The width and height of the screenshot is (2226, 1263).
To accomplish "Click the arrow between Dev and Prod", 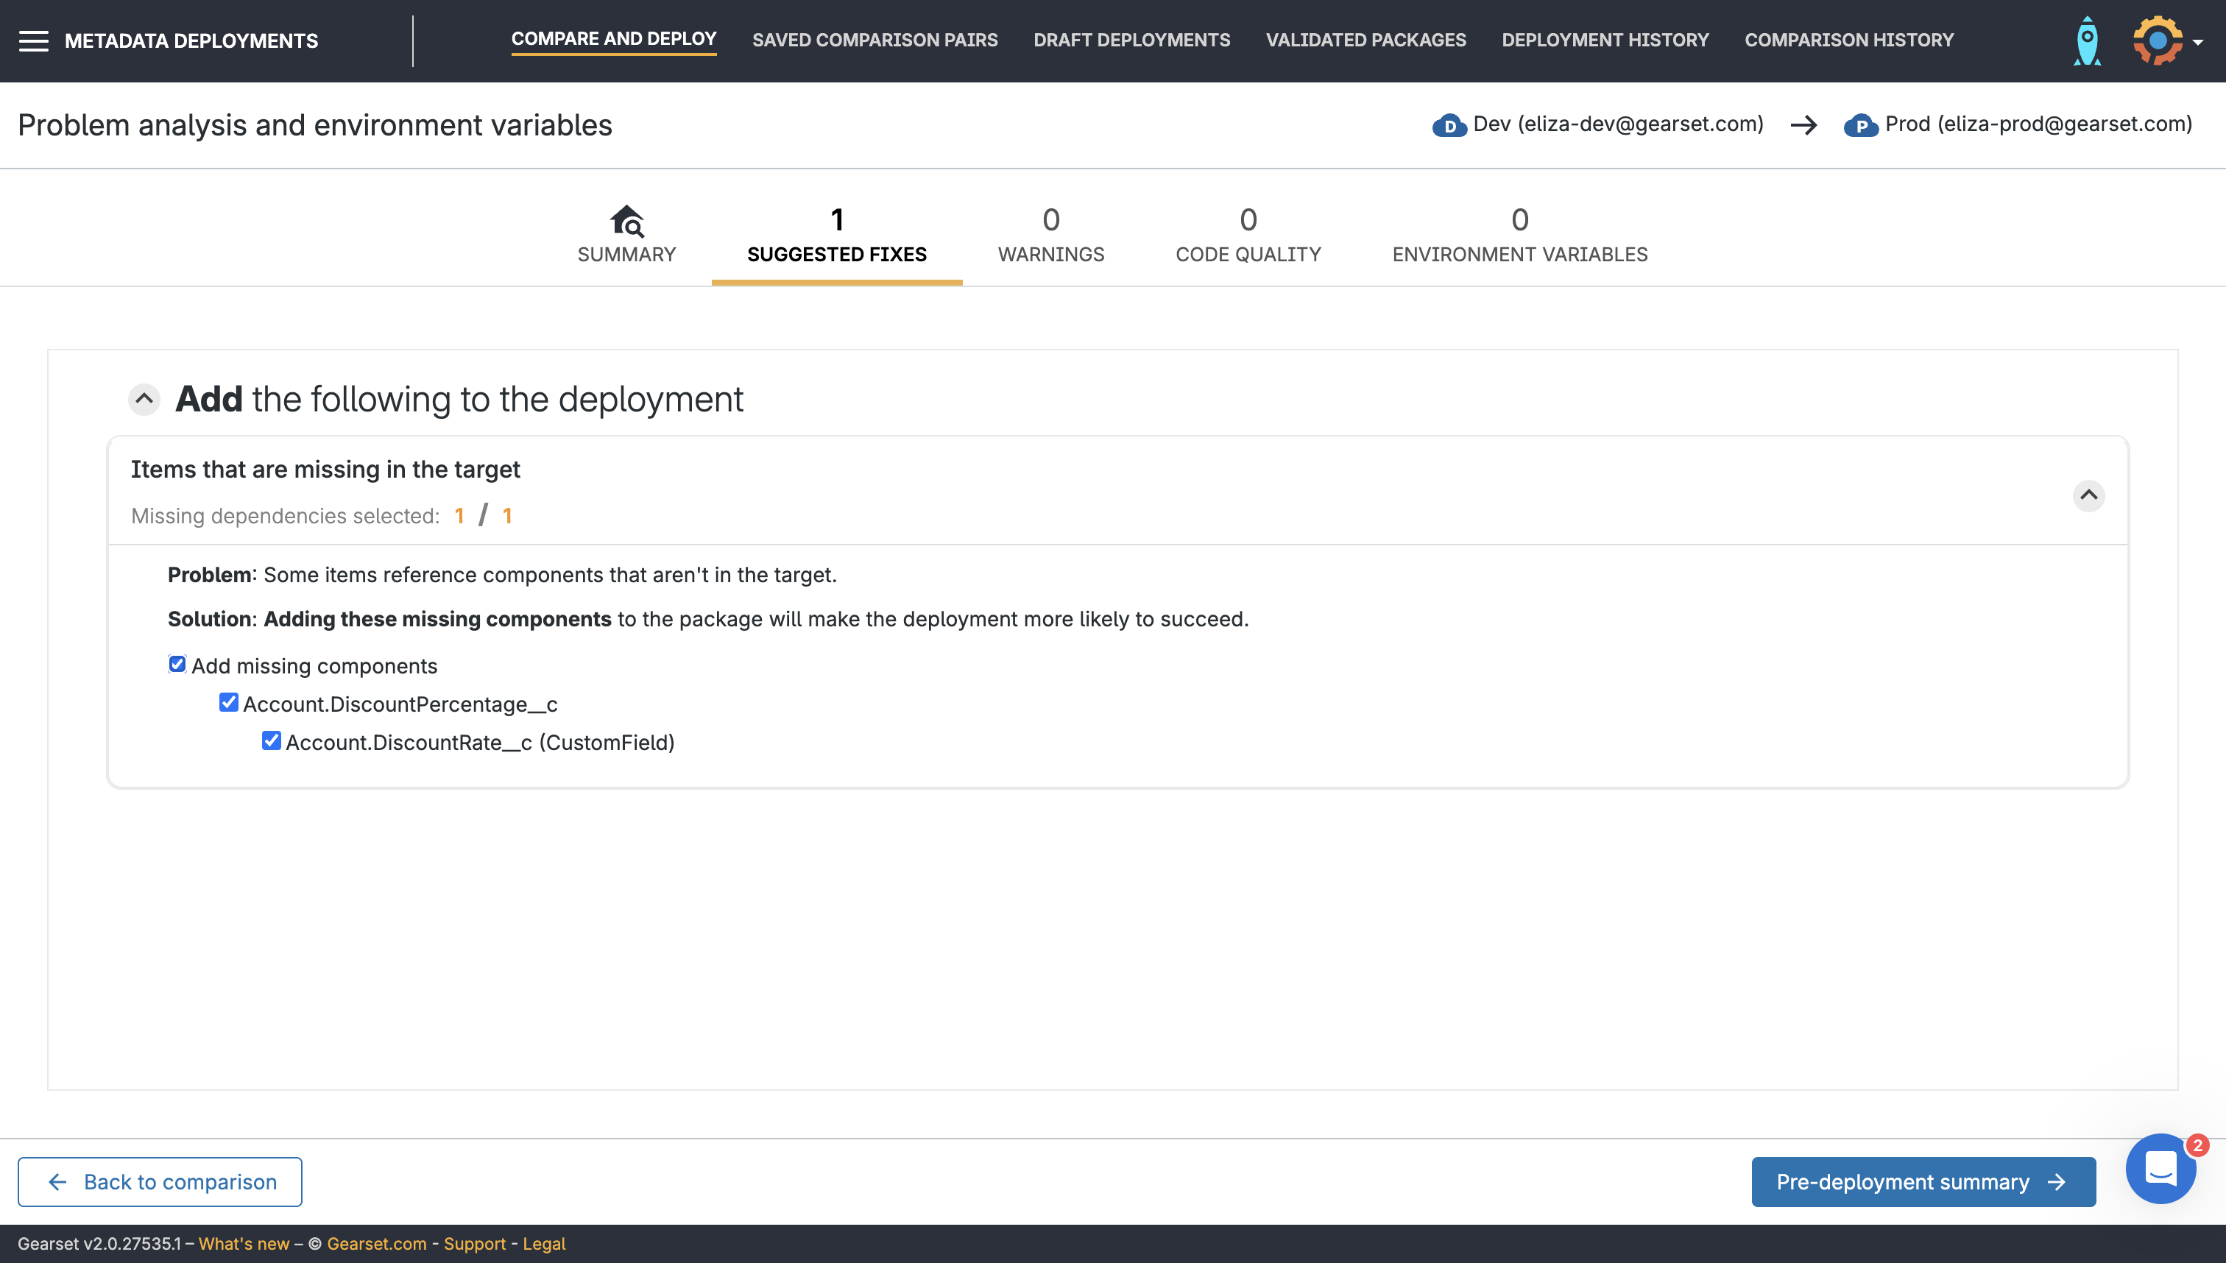I will coord(1803,126).
